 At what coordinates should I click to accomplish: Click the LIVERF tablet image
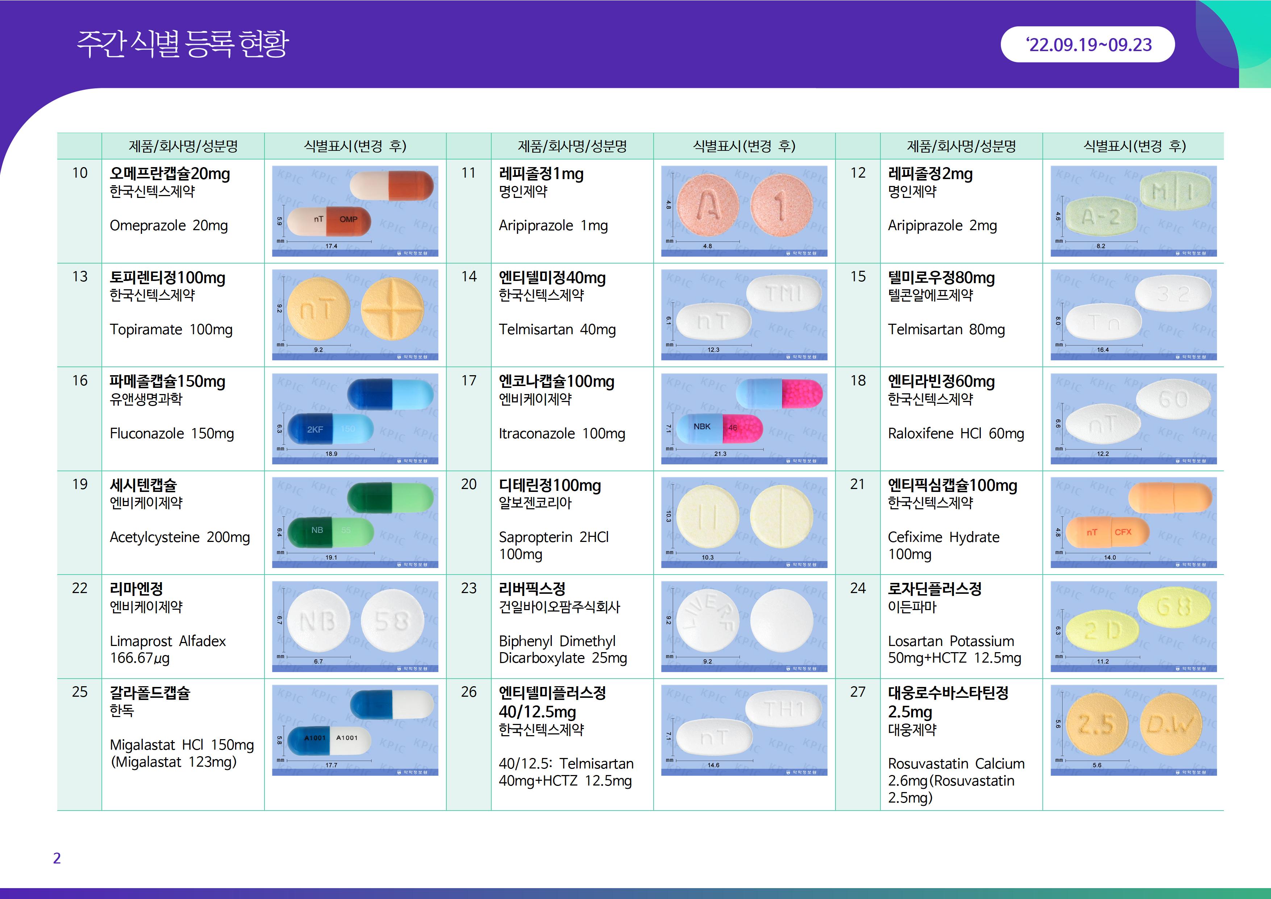coord(744,626)
